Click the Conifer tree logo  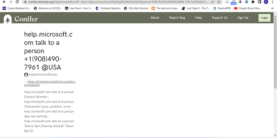tap(8, 19)
